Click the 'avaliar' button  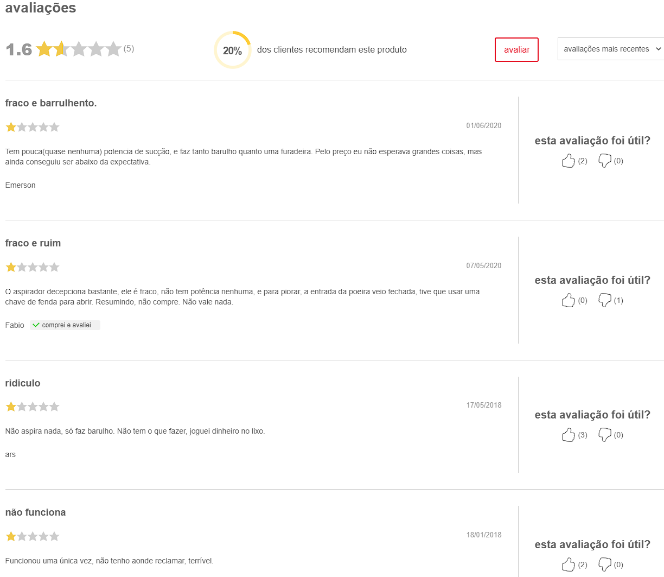pos(516,49)
